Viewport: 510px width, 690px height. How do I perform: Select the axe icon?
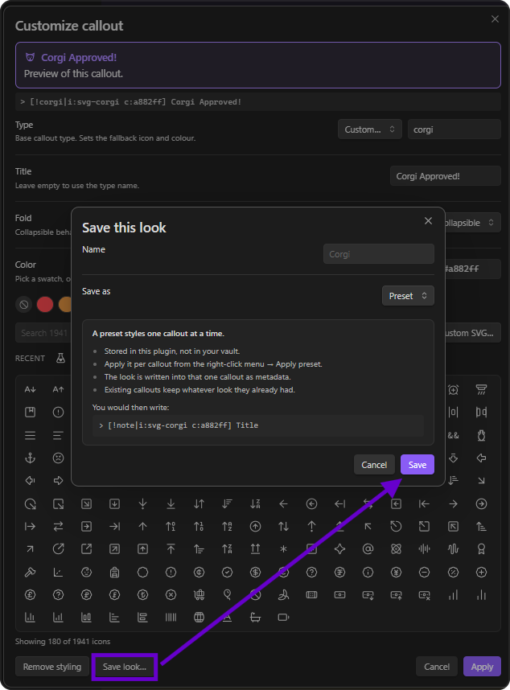(x=30, y=572)
